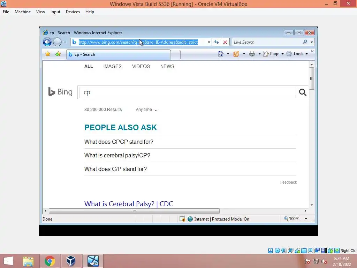The height and width of the screenshot is (268, 357).
Task: Open the VirtualBox View menu
Action: [x=40, y=12]
